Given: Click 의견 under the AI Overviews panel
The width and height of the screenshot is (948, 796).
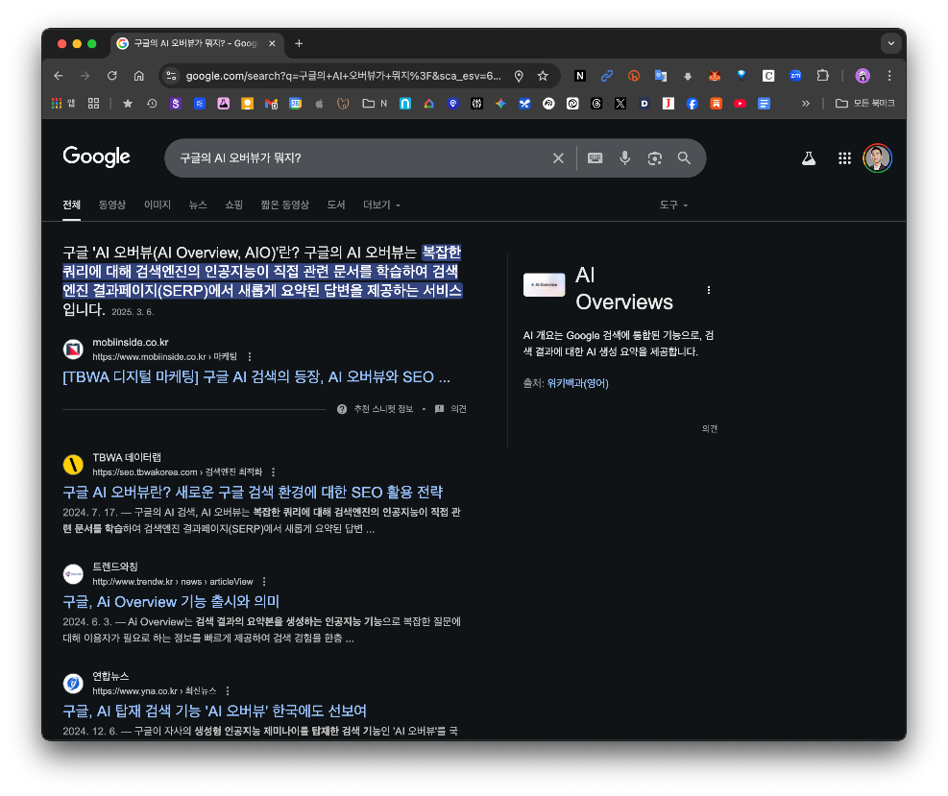Looking at the screenshot, I should 709,428.
